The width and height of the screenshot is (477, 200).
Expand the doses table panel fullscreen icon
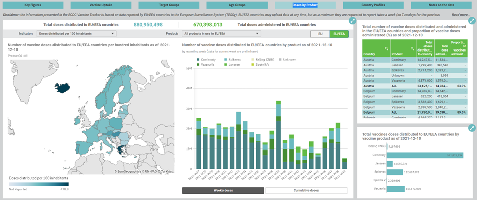tap(472, 20)
